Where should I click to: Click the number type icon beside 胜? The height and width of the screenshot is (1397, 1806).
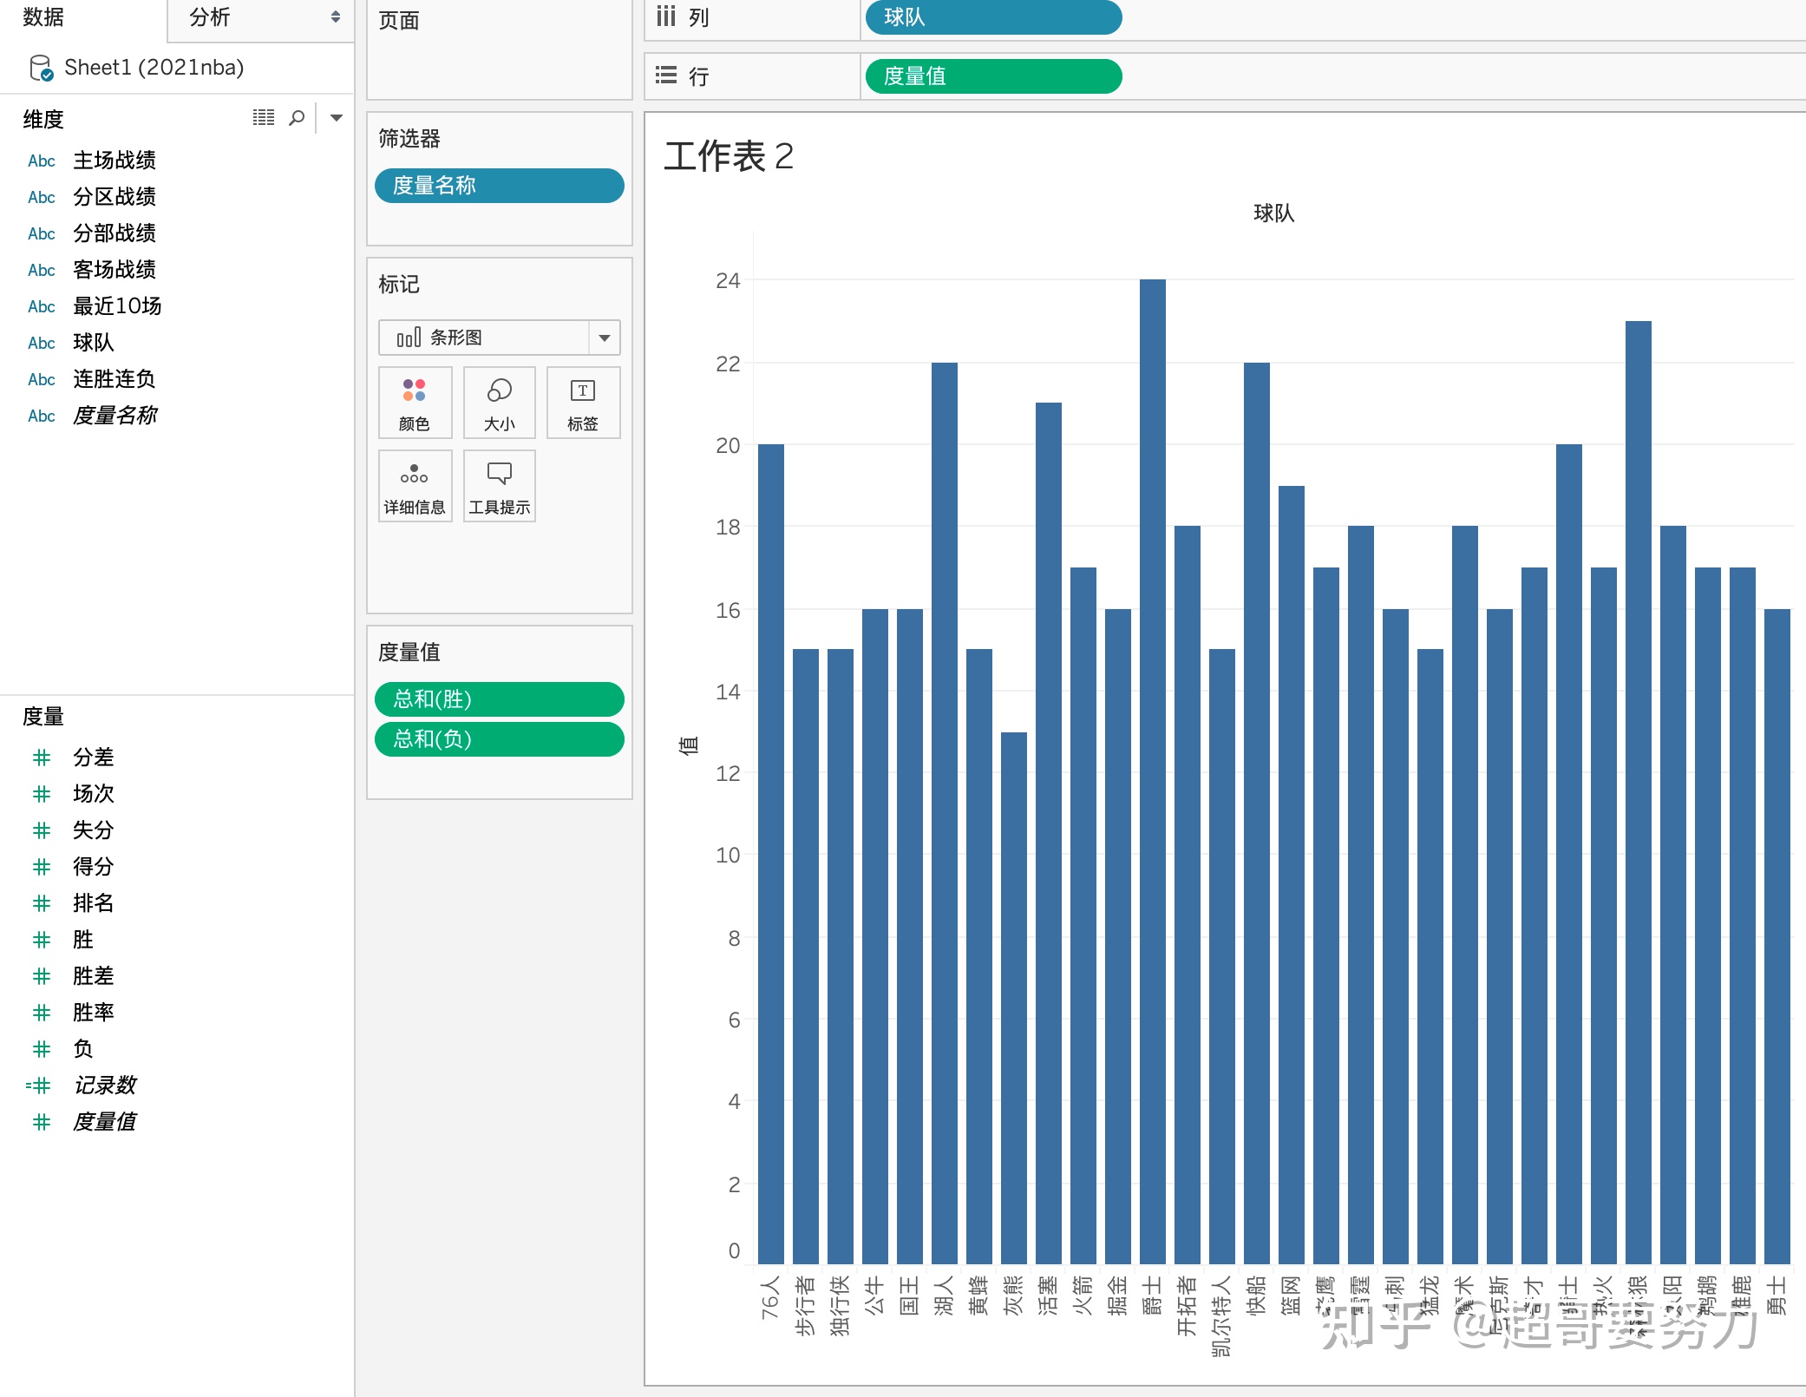(42, 940)
